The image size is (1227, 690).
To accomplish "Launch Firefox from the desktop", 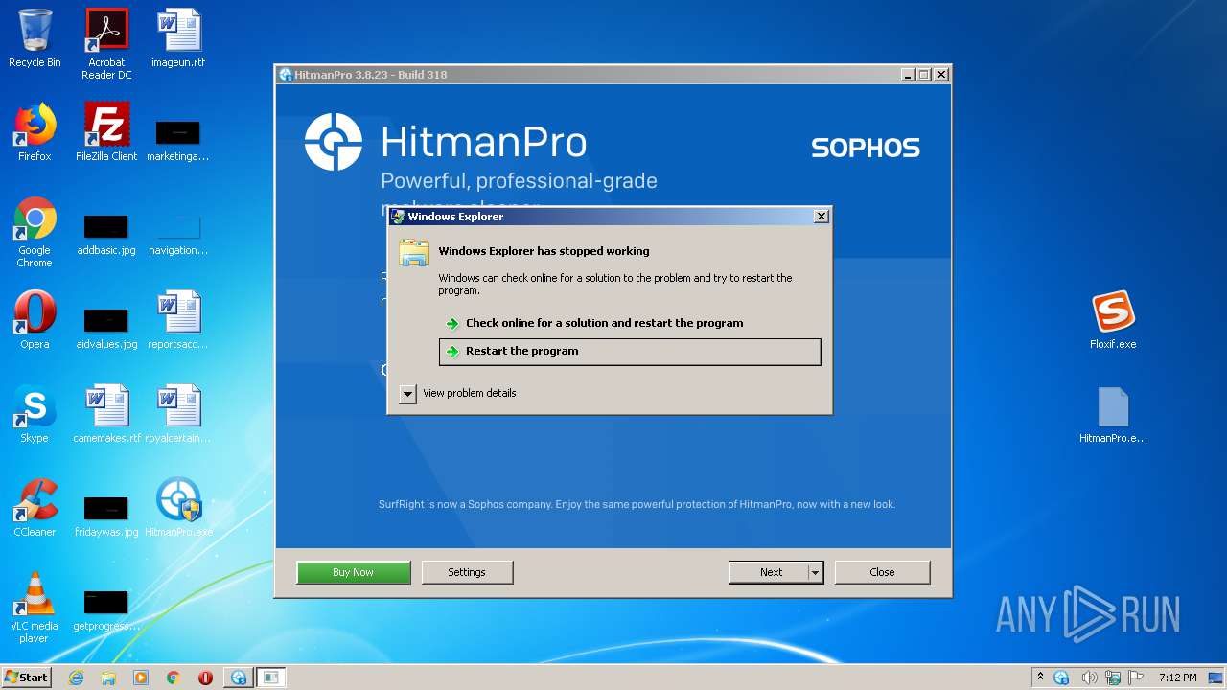I will 35,132.
